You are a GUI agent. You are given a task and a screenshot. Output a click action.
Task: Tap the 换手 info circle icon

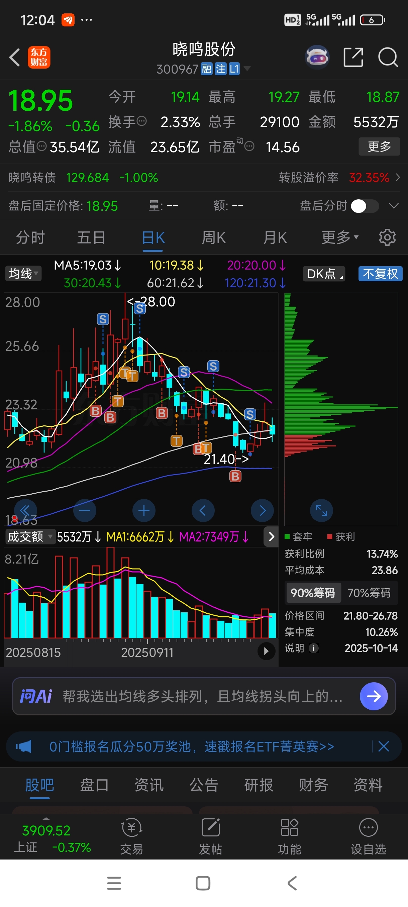[x=141, y=121]
